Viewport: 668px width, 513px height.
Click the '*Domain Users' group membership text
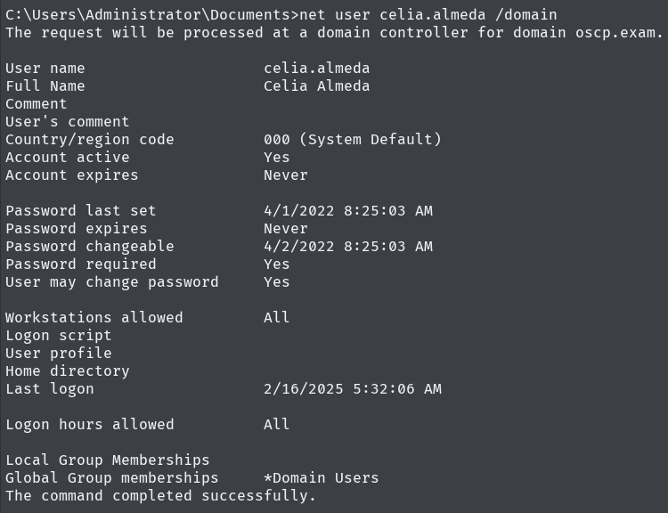click(321, 477)
